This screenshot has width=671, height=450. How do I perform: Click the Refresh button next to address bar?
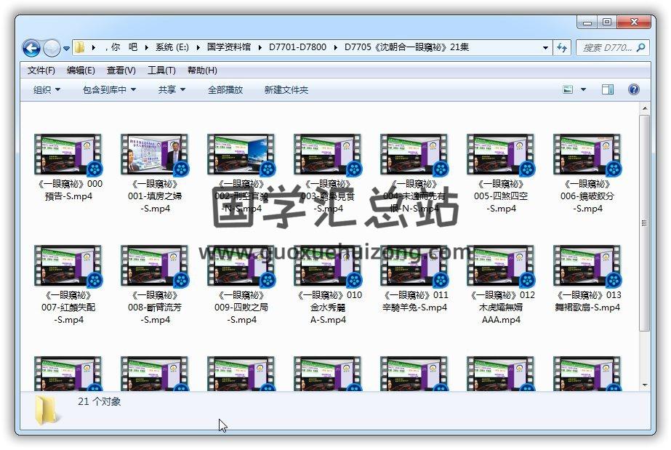(x=561, y=47)
